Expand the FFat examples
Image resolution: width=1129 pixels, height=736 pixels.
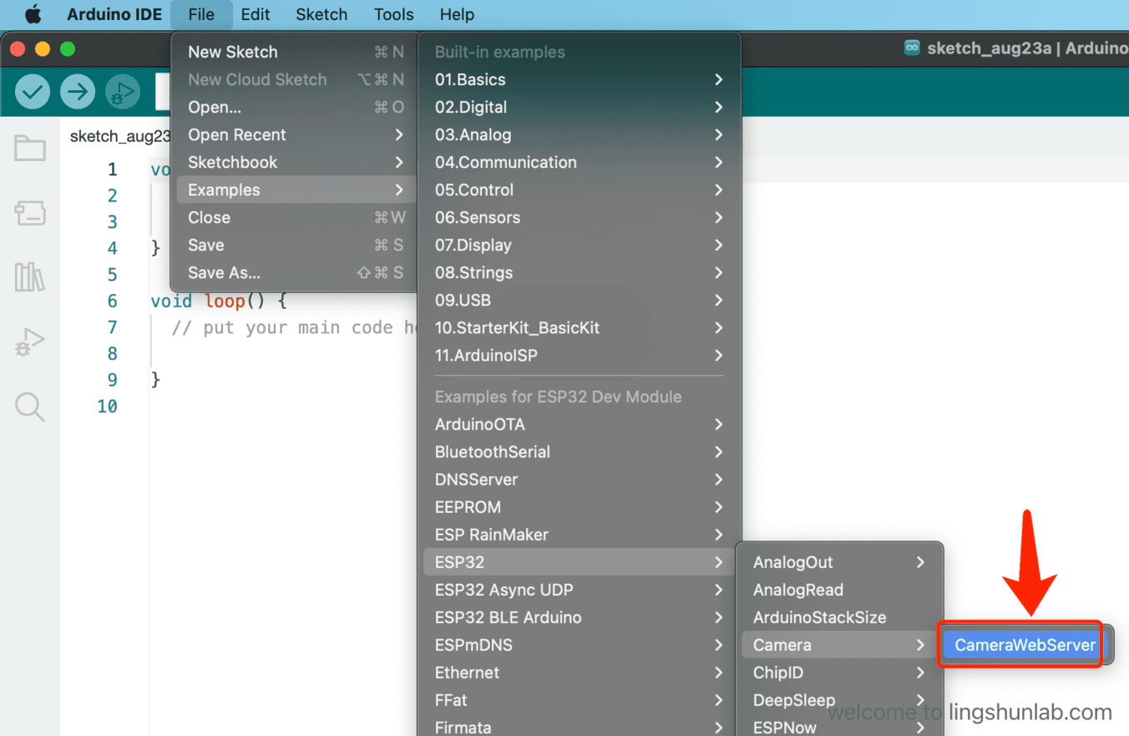click(579, 700)
